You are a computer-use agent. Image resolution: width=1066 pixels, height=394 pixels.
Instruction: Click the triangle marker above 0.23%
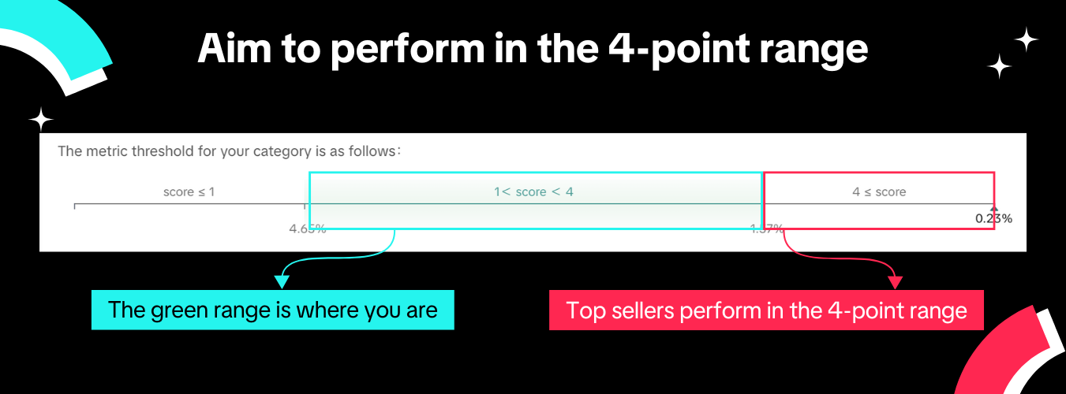pyautogui.click(x=993, y=209)
